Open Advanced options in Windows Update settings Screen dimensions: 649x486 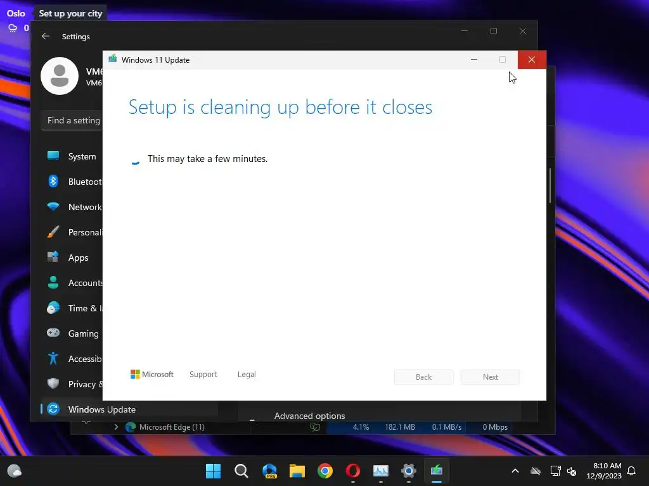(x=309, y=416)
